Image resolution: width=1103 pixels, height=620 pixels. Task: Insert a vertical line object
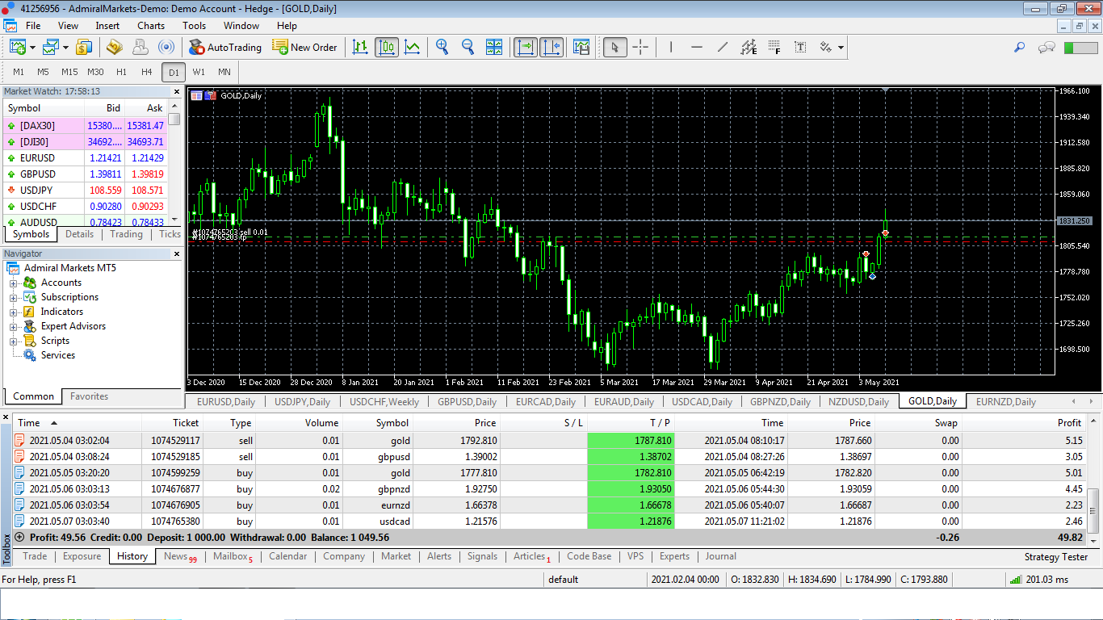(670, 47)
